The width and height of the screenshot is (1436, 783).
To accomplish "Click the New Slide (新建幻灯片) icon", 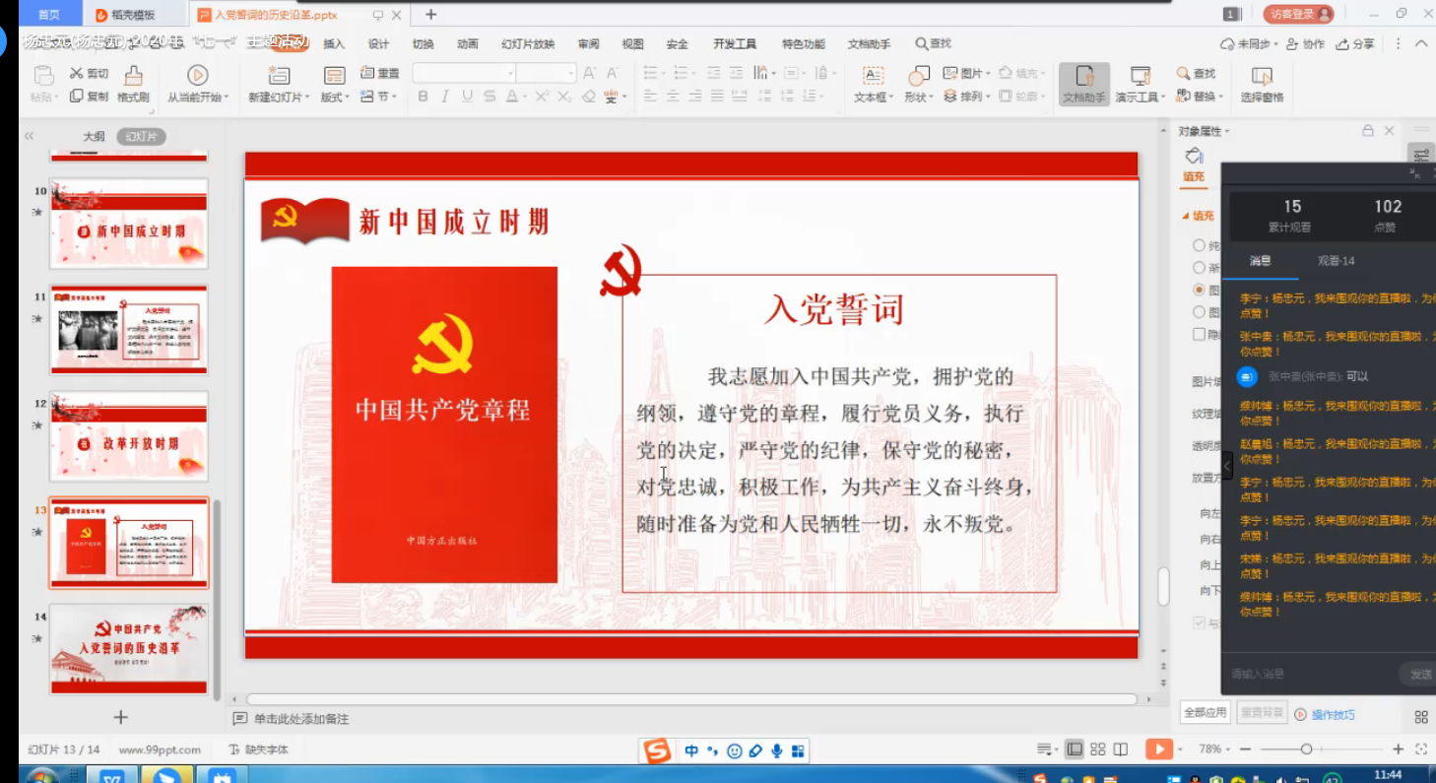I will coord(279,76).
